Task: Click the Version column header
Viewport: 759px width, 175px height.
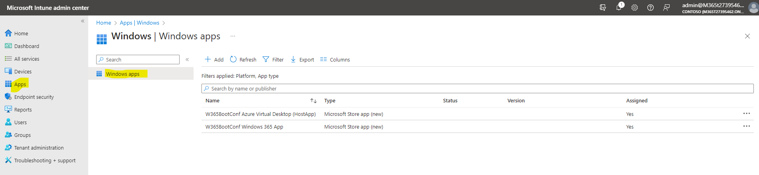Action: 516,101
